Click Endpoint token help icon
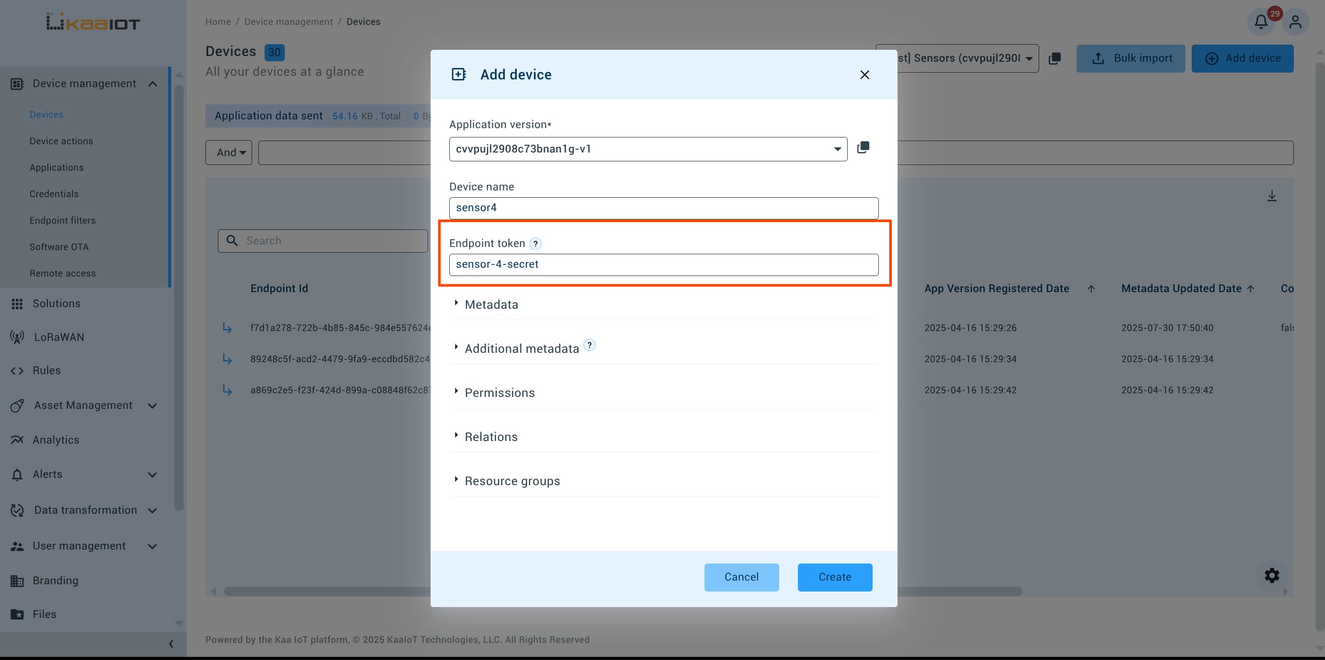The height and width of the screenshot is (660, 1325). point(535,243)
